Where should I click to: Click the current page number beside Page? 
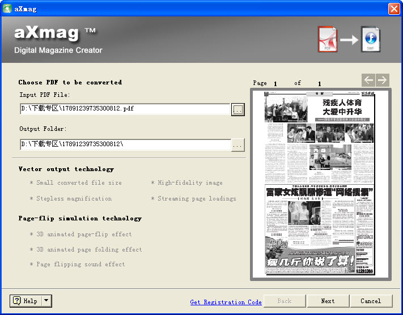[275, 84]
